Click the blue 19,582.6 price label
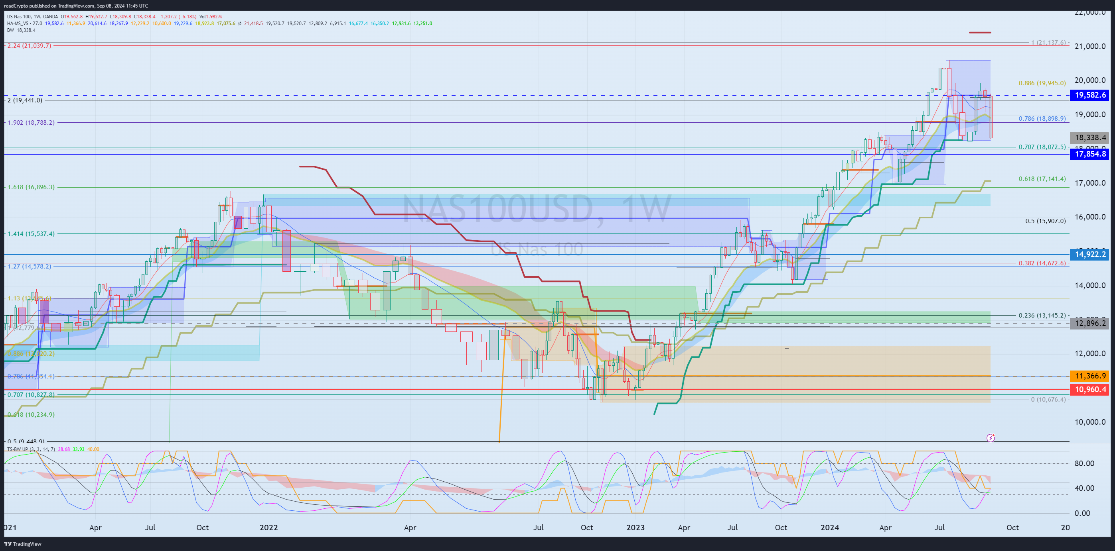1115x551 pixels. point(1089,95)
